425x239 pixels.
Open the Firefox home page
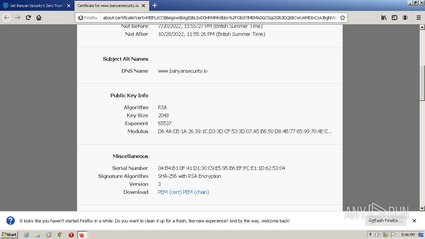[39, 18]
